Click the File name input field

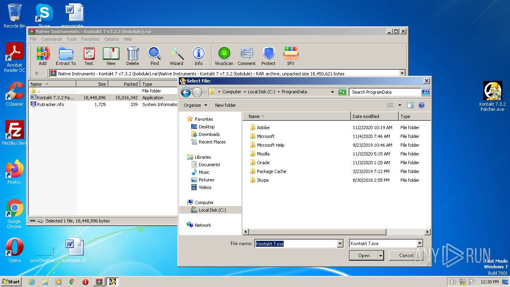(296, 244)
